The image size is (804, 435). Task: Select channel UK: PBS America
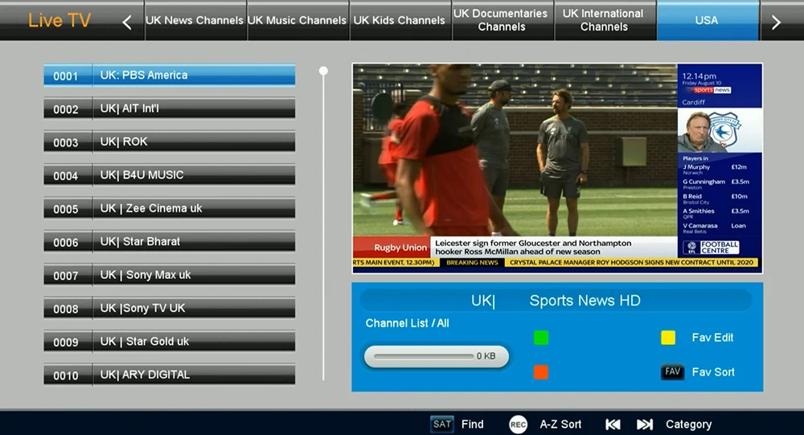(169, 76)
